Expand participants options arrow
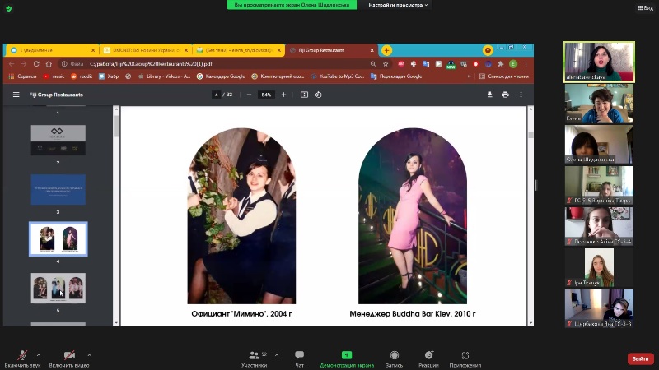This screenshot has width=659, height=370. pyautogui.click(x=277, y=355)
